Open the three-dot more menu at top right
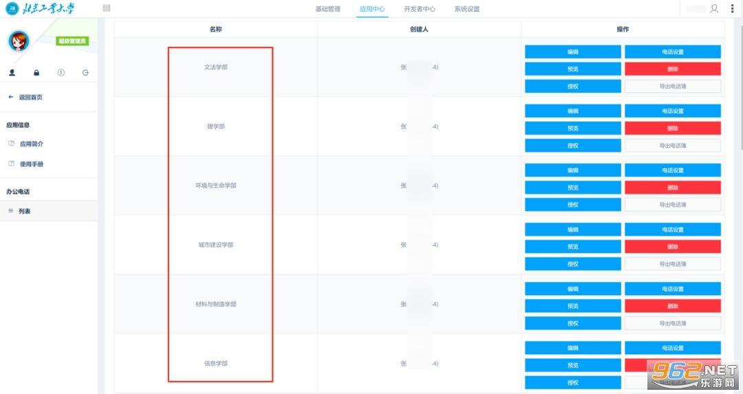Image resolution: width=743 pixels, height=394 pixels. click(x=732, y=9)
